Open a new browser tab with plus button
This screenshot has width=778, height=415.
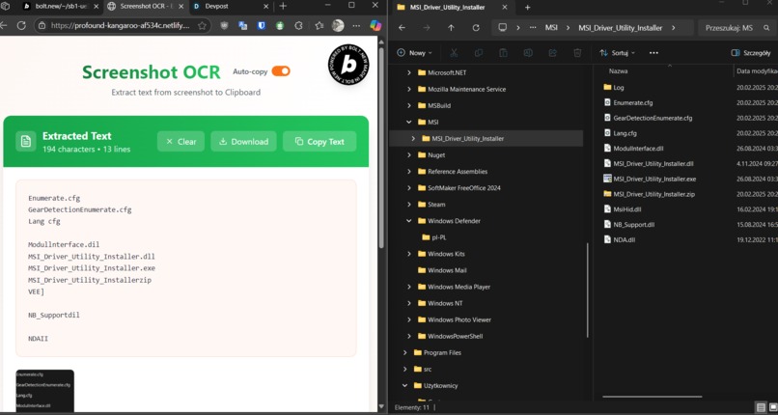click(283, 7)
